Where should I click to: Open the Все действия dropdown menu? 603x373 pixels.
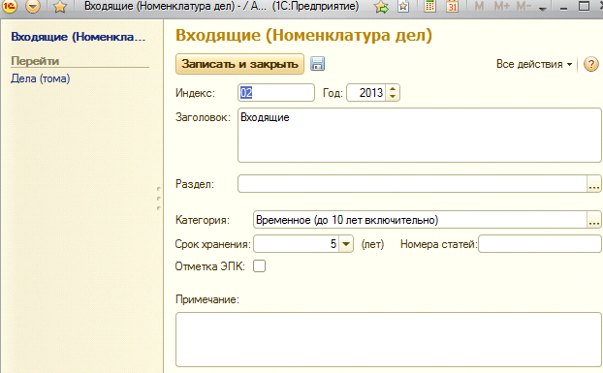[534, 64]
